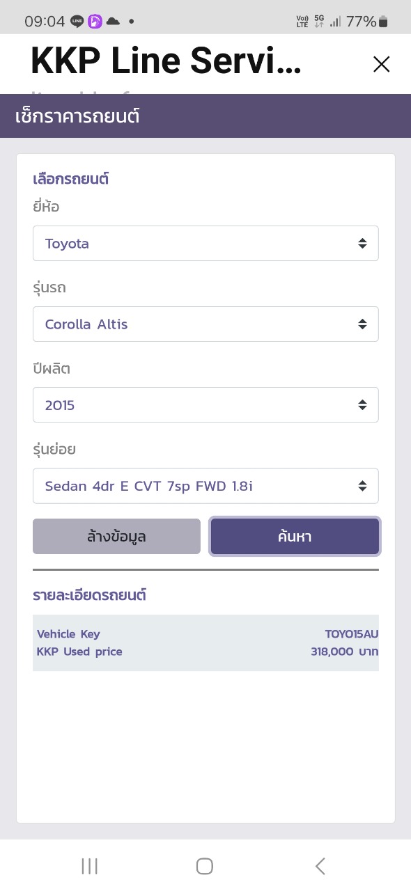Tap the battery icon in status bar
Viewport: 411px width, 891px height.
pos(384,22)
